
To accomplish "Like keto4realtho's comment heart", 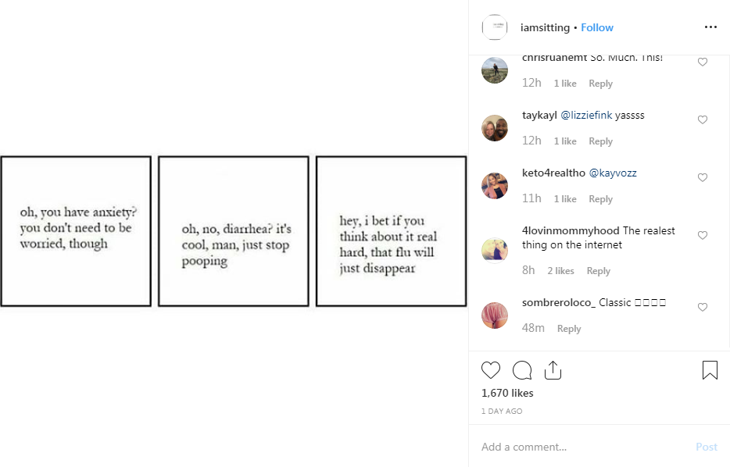I will pyautogui.click(x=703, y=178).
